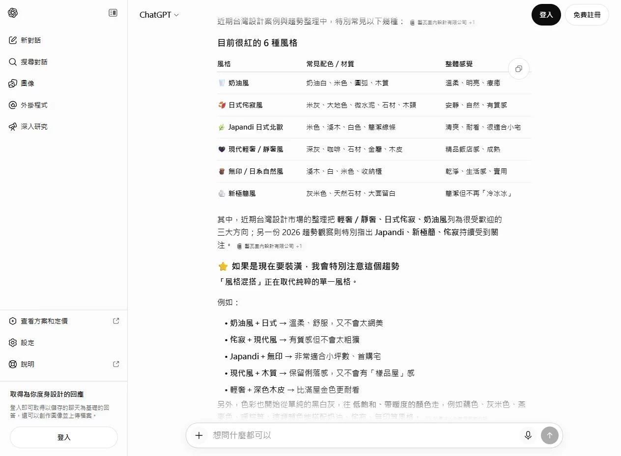Open the source citation above the table heading
Screen dimensions: 621x456
pos(442,23)
